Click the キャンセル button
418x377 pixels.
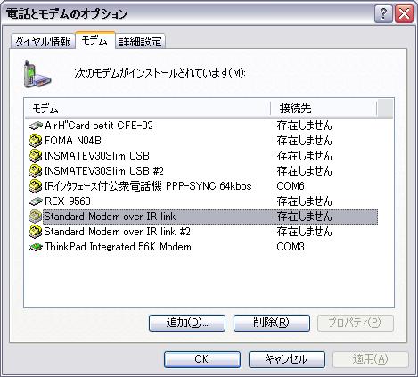287,359
